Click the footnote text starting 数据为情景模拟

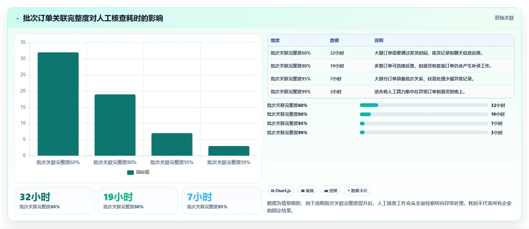tap(389, 207)
